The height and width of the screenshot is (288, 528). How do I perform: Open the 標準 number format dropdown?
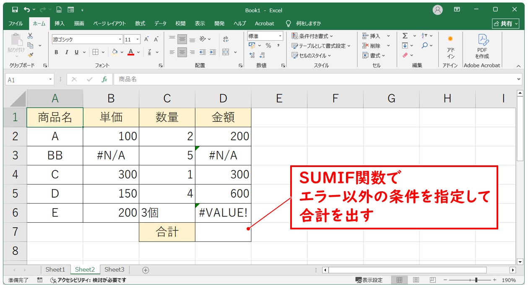(x=280, y=36)
